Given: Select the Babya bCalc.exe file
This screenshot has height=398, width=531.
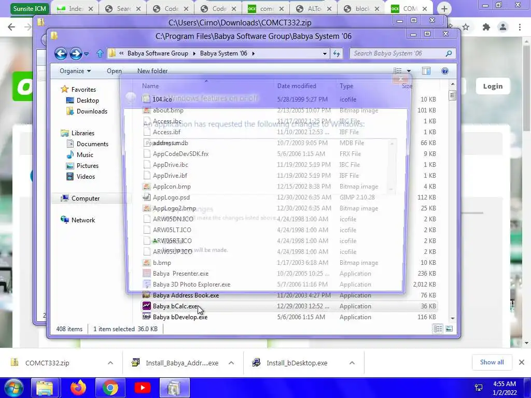Looking at the screenshot, I should point(289,306).
